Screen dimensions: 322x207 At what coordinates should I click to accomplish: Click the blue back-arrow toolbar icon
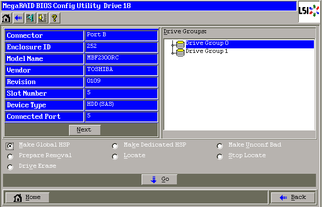[18, 18]
